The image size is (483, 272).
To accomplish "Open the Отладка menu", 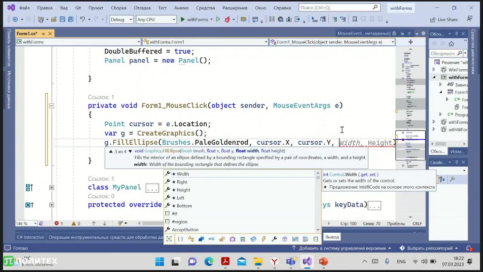I will (142, 8).
